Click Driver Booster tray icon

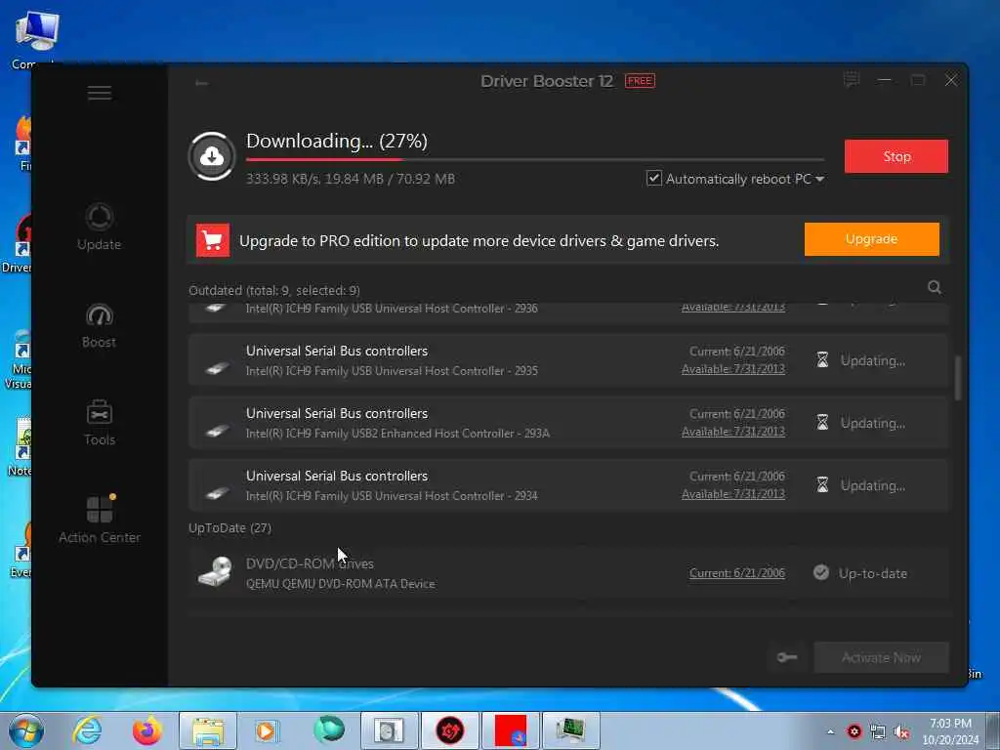point(854,732)
